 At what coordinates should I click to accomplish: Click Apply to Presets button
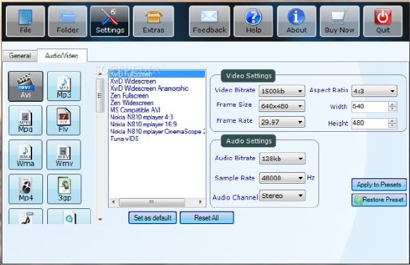[x=379, y=185]
